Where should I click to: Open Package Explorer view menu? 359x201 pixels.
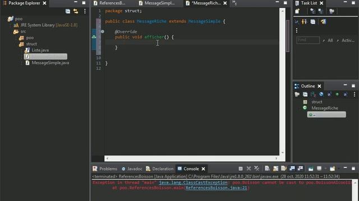(85, 11)
